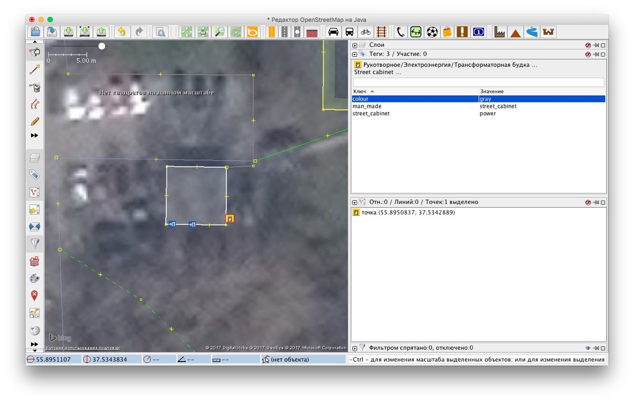
Task: Open the Bing imagery toolbar icon
Action: click(x=252, y=32)
